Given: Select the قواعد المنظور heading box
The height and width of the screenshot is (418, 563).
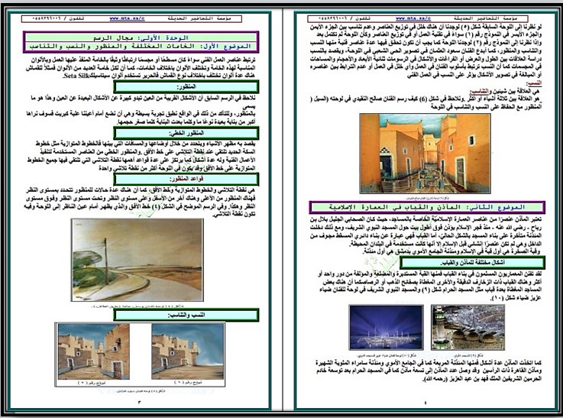Looking at the screenshot, I should coord(186,179).
